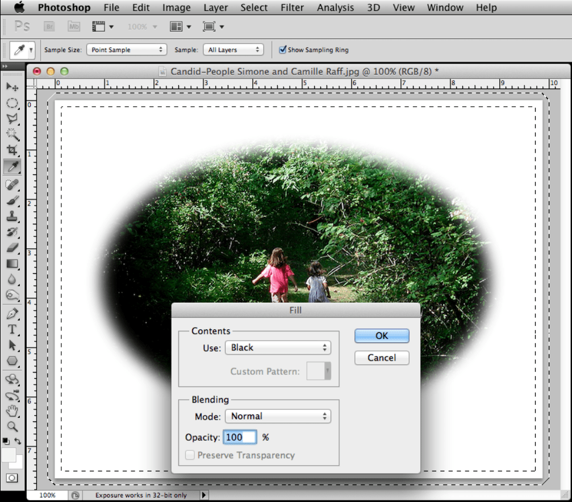Select the Crop tool
This screenshot has width=572, height=502.
12,150
